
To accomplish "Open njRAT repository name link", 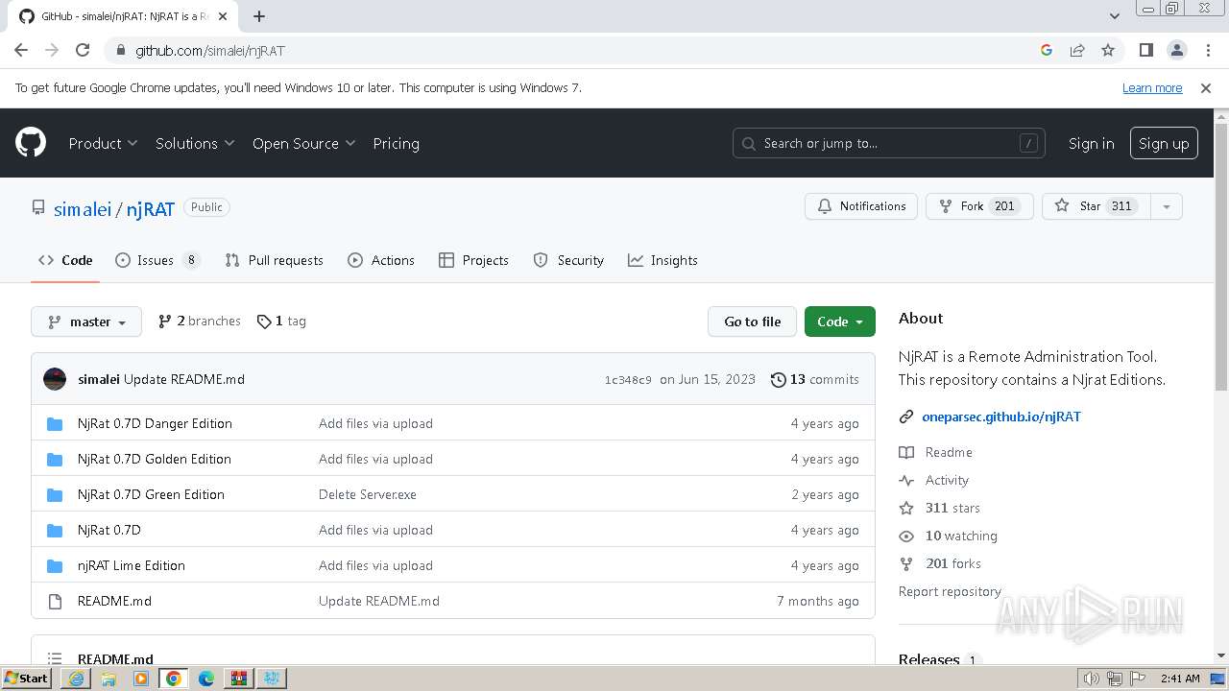I will click(x=151, y=208).
